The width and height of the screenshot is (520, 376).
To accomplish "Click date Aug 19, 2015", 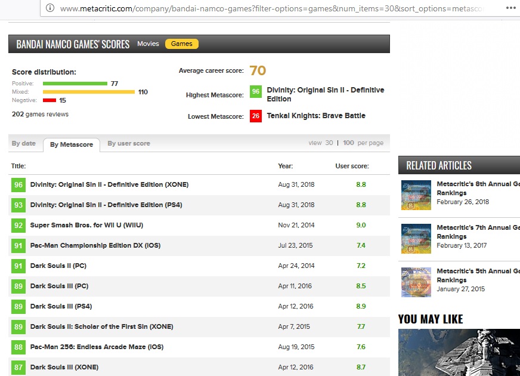I will click(x=296, y=347).
